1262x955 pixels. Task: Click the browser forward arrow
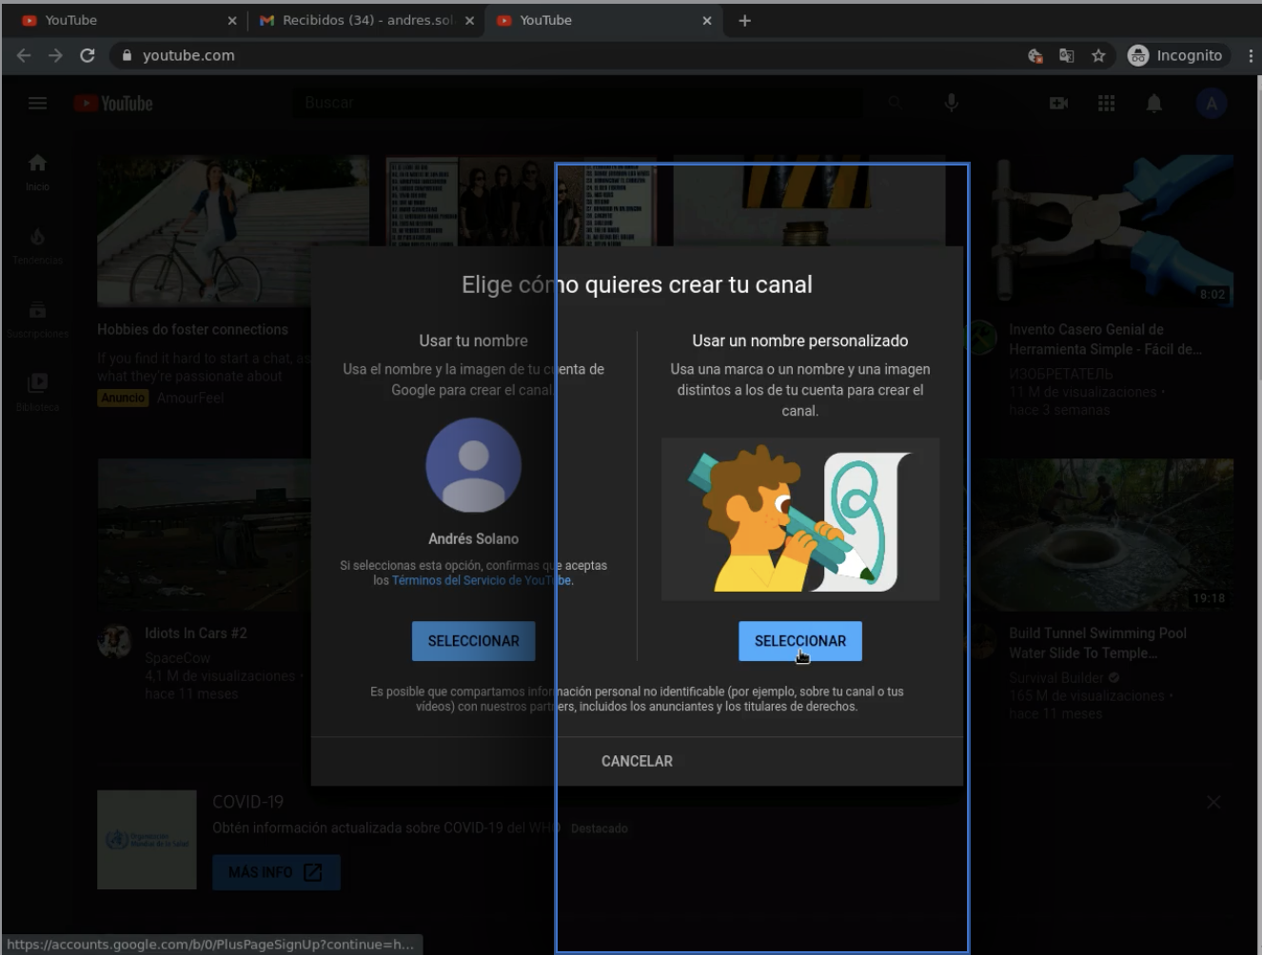(55, 55)
